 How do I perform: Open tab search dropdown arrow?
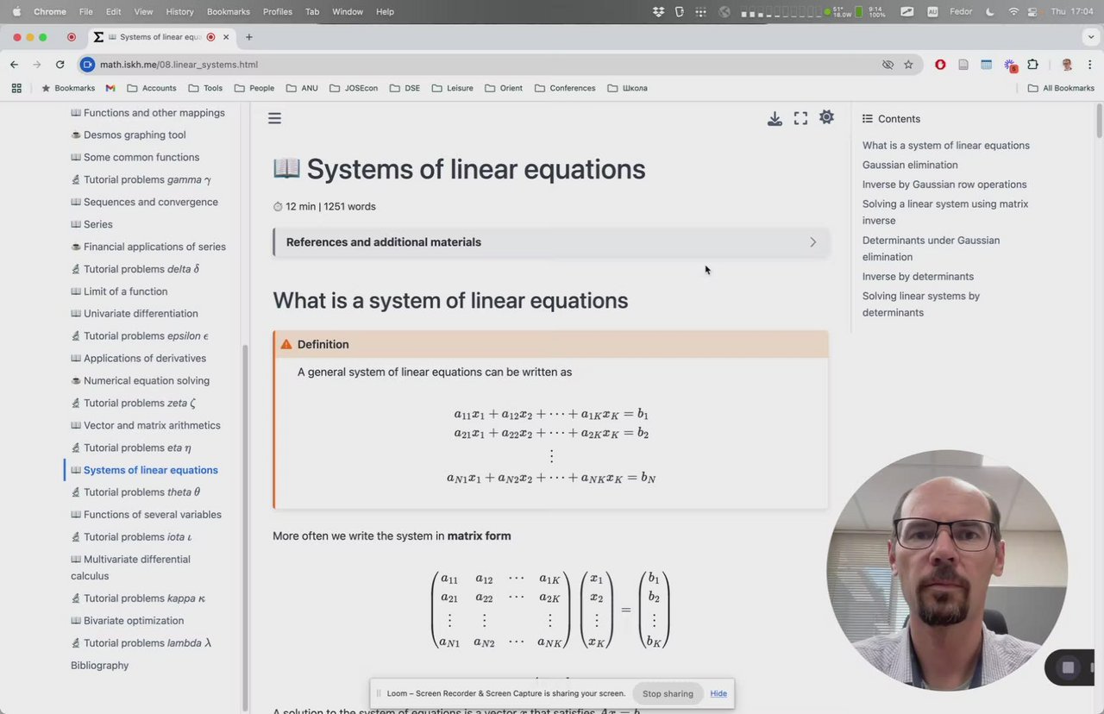pyautogui.click(x=1091, y=37)
